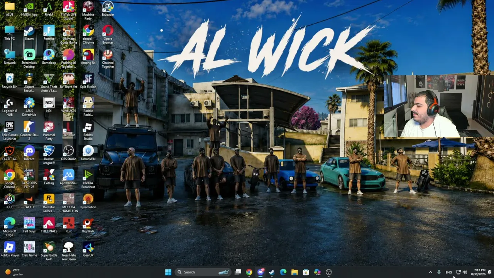This screenshot has height=278, width=494.
Task: Select the Pyramidion desktop shortcut
Action: pyautogui.click(x=88, y=202)
